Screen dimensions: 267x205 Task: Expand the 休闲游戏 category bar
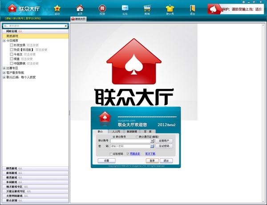[36, 182]
